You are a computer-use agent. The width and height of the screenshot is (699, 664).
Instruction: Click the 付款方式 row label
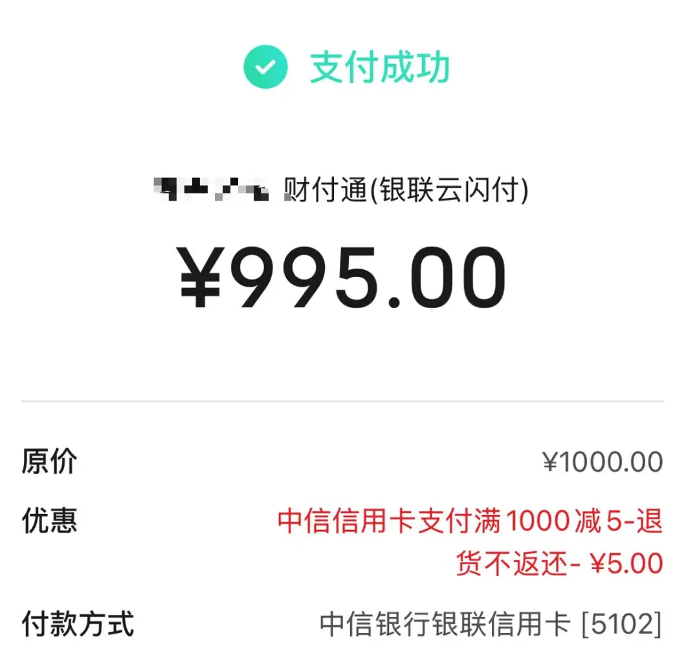point(78,625)
